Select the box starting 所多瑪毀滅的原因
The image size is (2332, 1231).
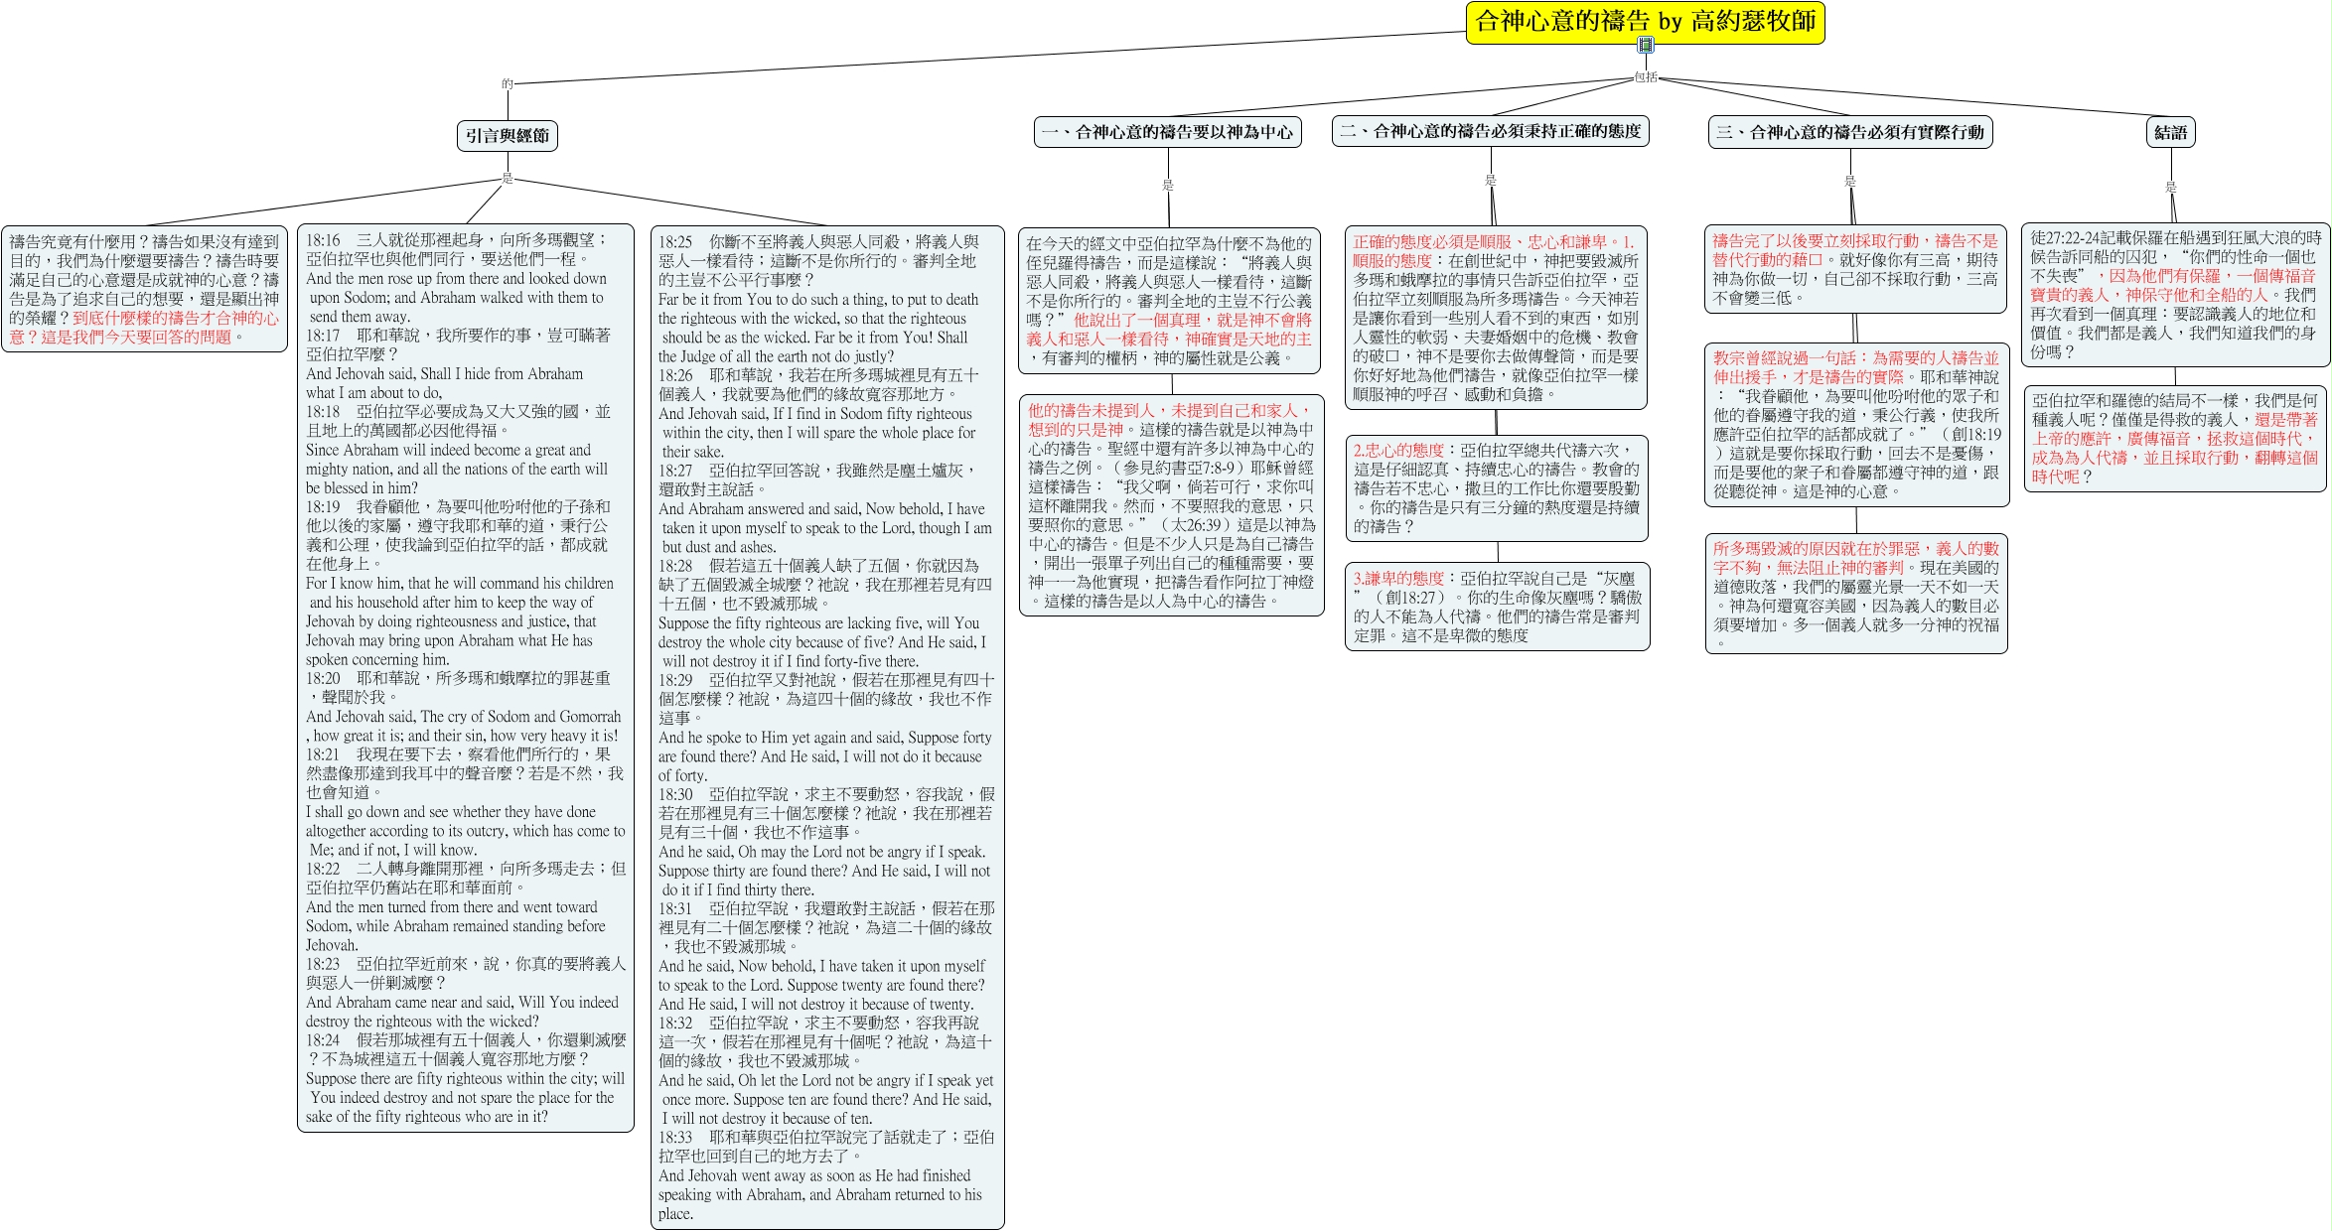(x=1856, y=594)
